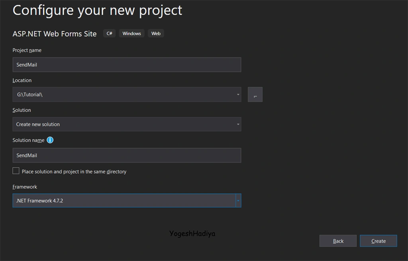Screen dimensions: 408x261
Task: Expand the Solution dropdown arrow
Action: tap(238, 124)
